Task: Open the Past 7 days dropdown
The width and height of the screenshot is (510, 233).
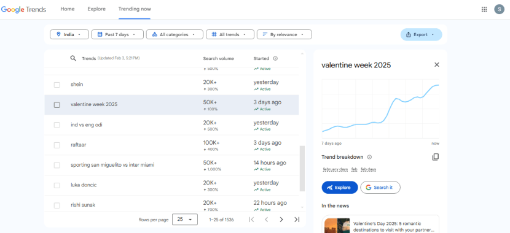Action: pyautogui.click(x=117, y=34)
